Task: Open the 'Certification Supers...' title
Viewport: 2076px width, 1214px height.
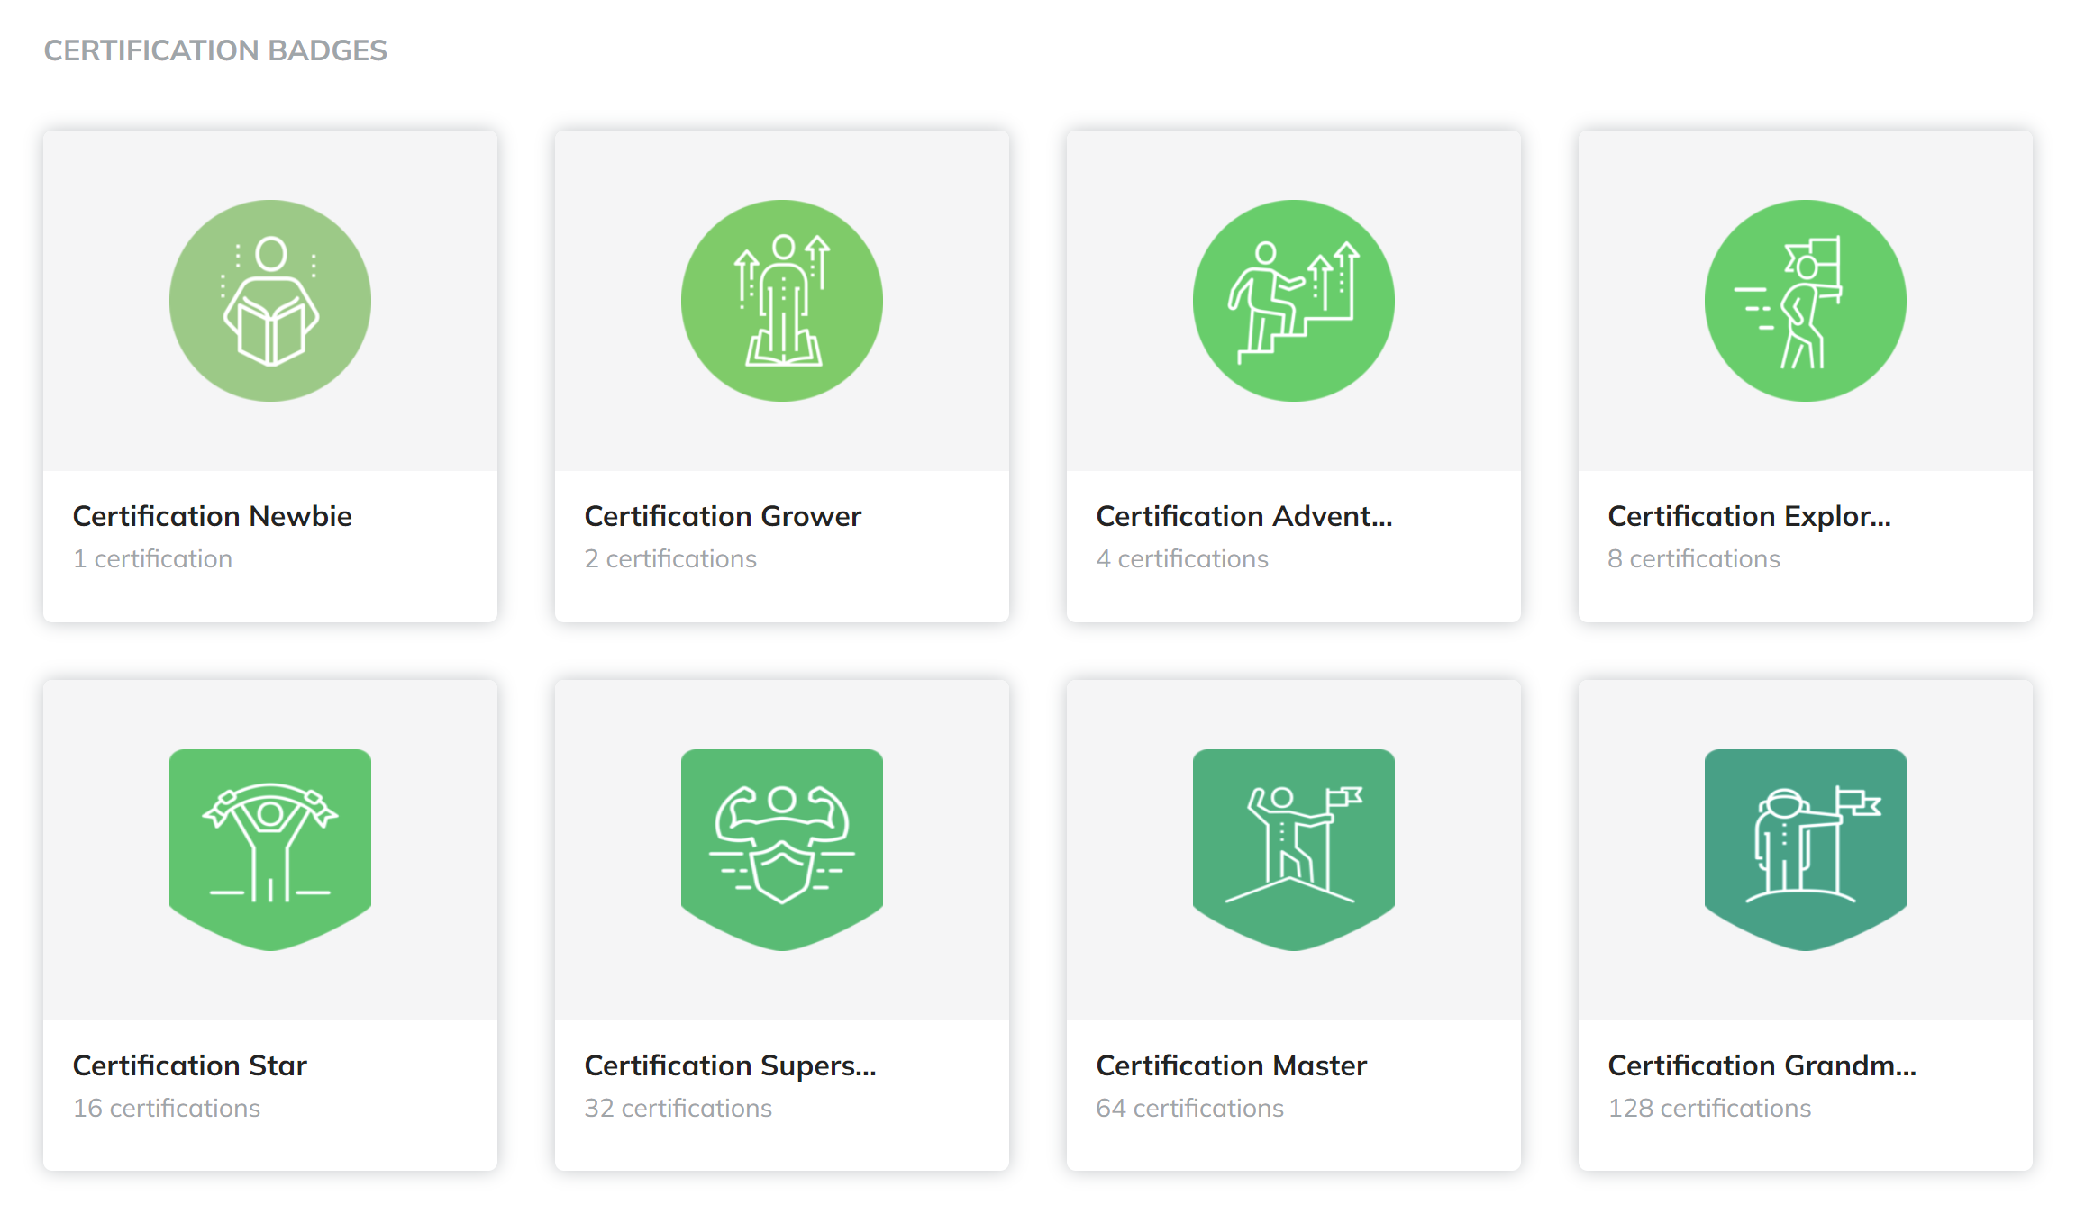Action: coord(730,1065)
